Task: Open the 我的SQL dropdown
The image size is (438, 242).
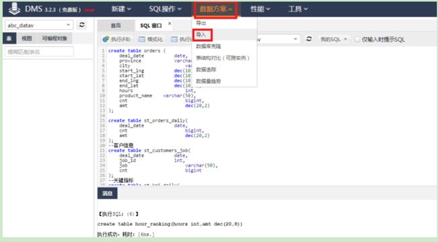Action: [334, 39]
